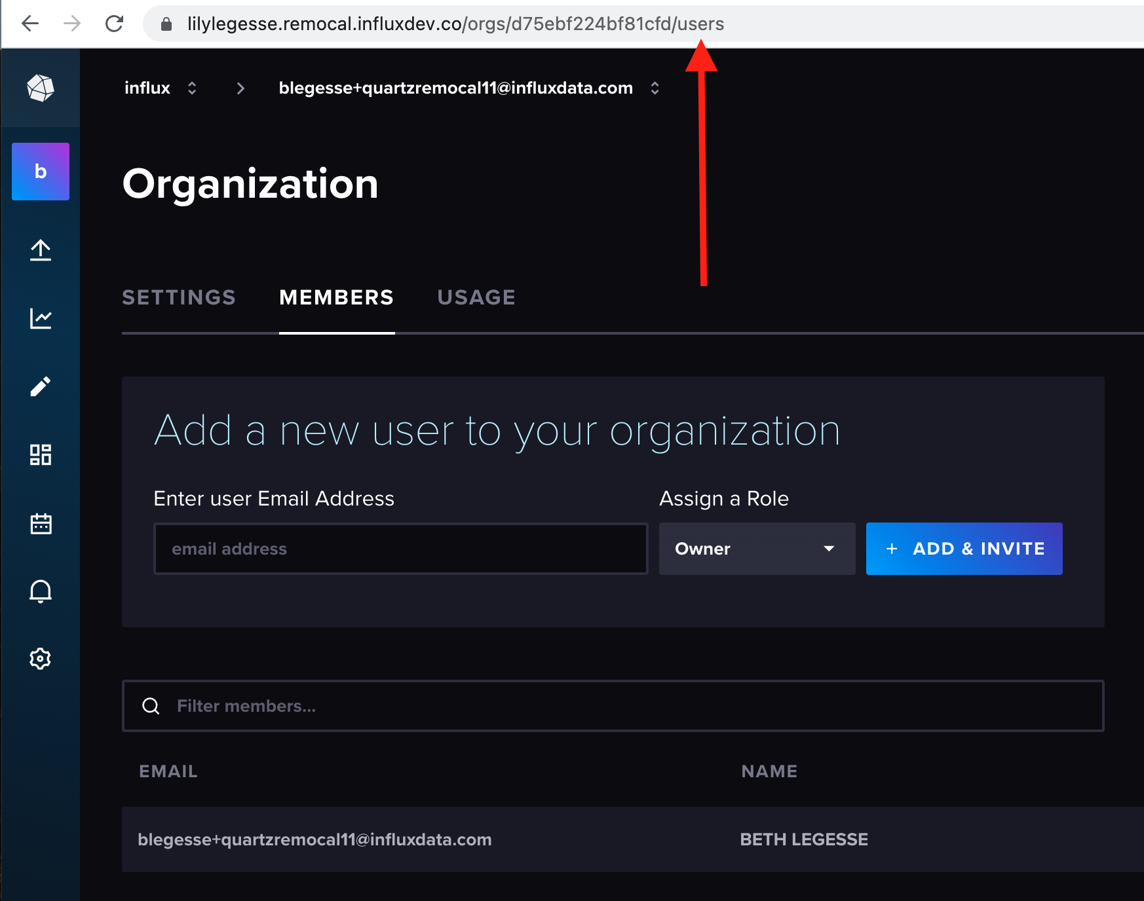Switch to the SETTINGS tab

178,297
